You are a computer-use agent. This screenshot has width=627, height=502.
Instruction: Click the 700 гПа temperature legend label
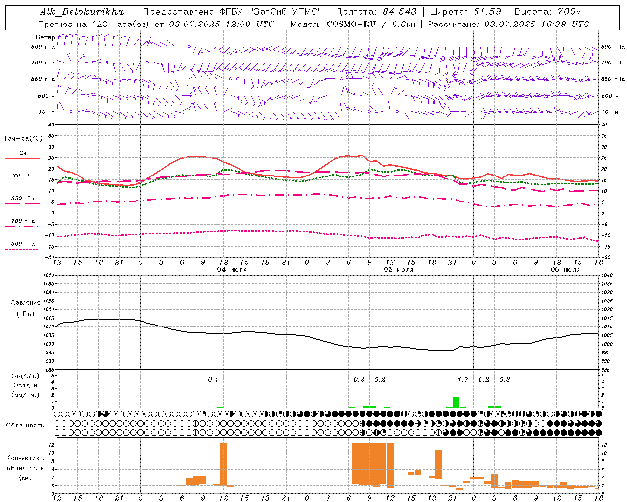point(23,221)
